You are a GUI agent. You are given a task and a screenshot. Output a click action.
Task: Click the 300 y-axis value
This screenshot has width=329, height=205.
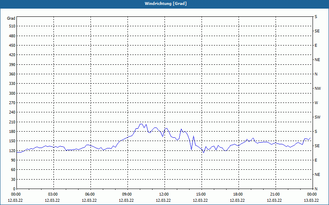coord(12,93)
